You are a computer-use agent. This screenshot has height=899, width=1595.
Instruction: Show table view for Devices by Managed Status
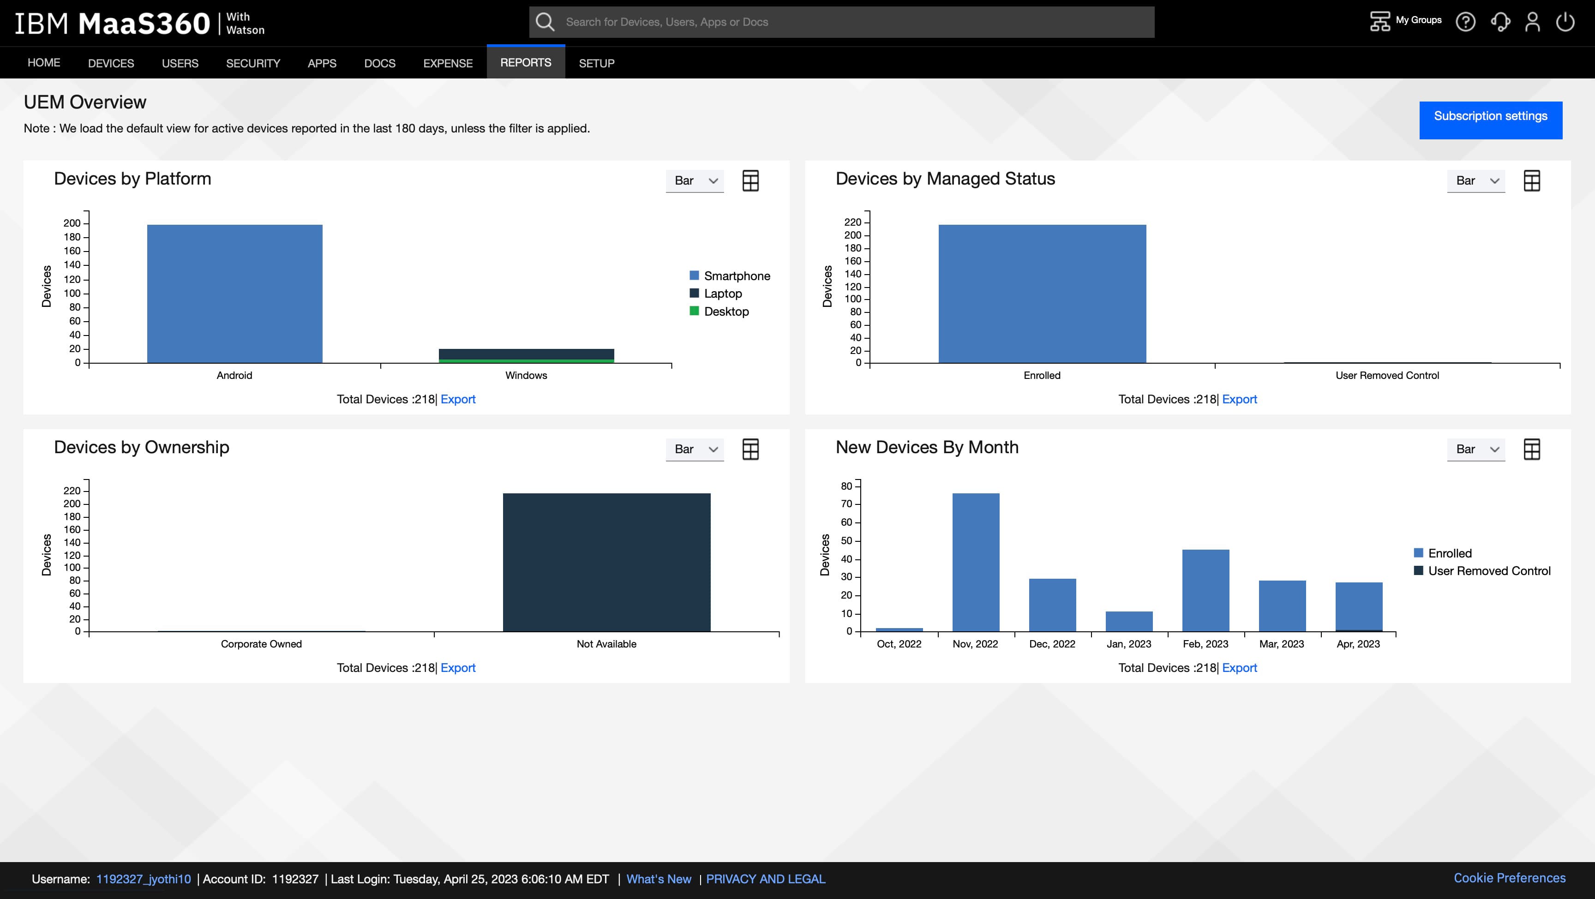1532,181
